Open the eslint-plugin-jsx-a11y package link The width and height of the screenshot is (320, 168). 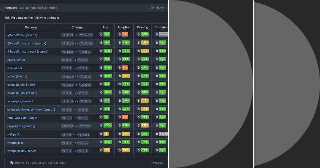coord(22,93)
